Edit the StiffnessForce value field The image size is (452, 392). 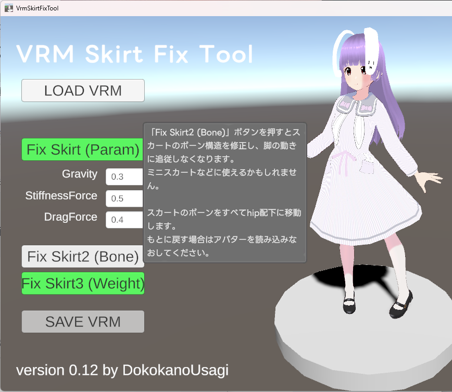[124, 198]
